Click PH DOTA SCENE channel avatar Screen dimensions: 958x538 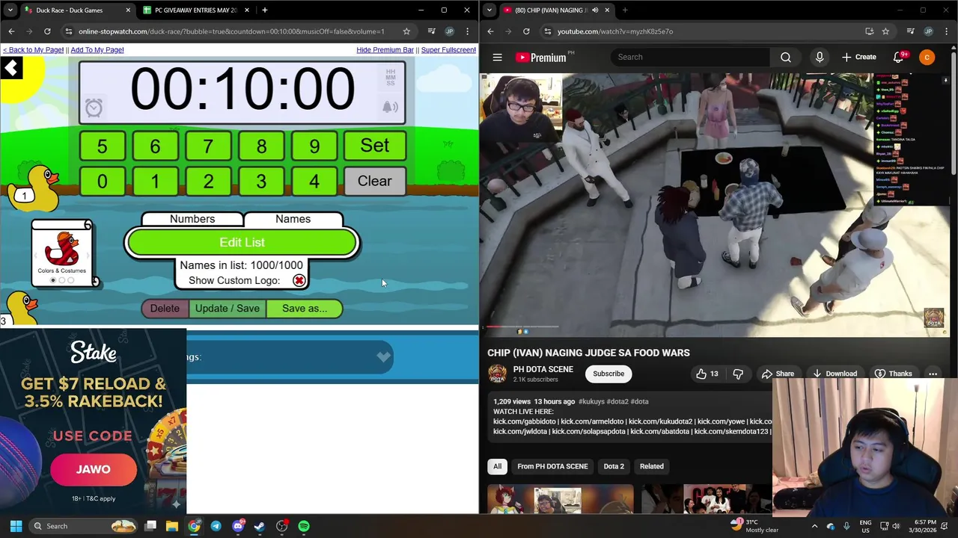497,374
